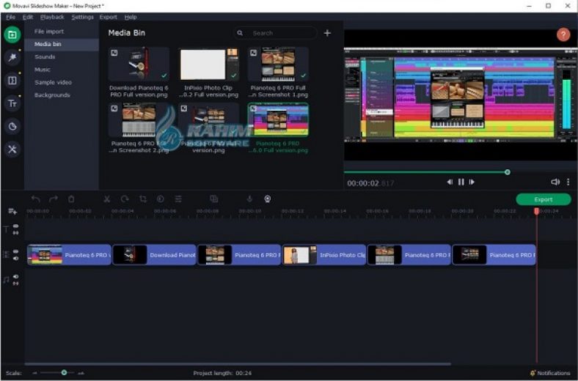Select the Split scissors tool
Viewport: 578px width, 381px height.
click(107, 199)
